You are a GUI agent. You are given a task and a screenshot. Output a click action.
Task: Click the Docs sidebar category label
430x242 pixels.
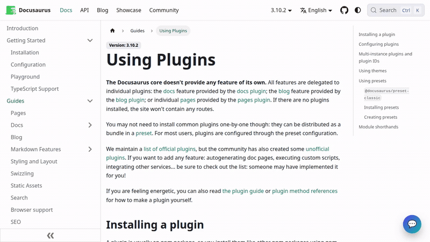tap(17, 125)
